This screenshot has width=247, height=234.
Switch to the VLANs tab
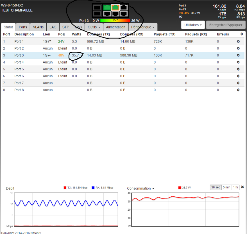pyautogui.click(x=38, y=27)
